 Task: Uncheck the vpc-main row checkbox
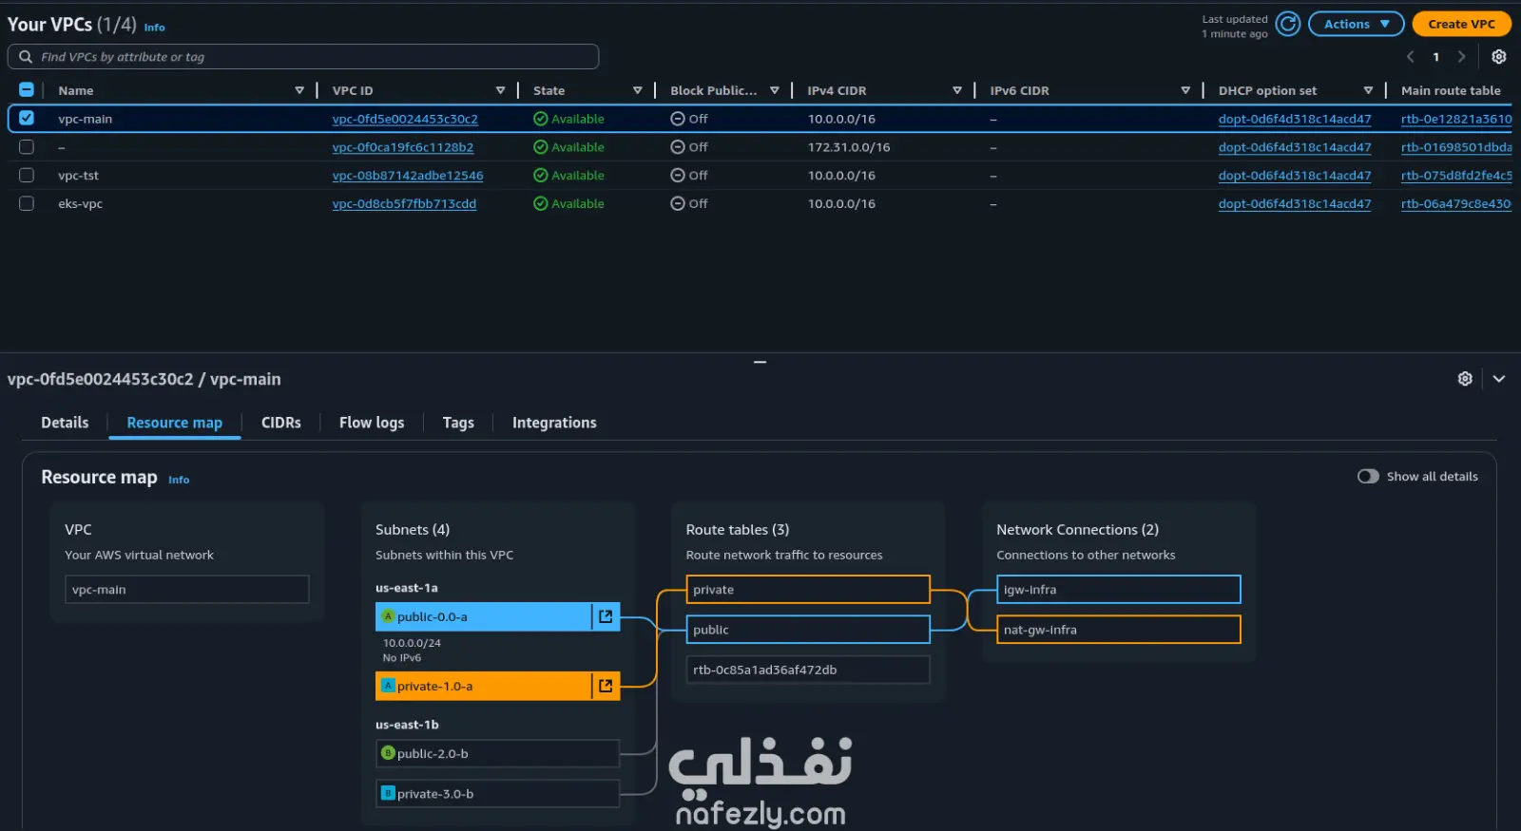(x=27, y=119)
